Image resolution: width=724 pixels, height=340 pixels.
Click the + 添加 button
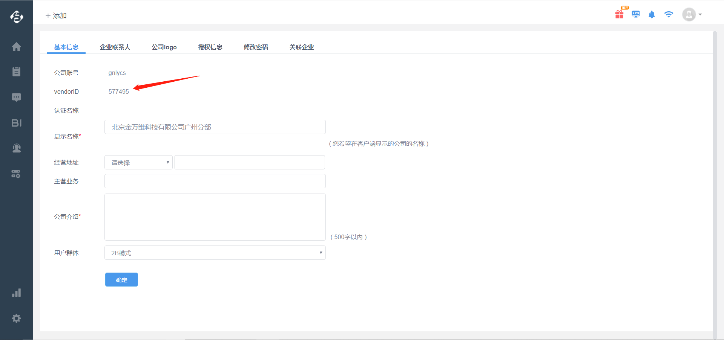56,16
